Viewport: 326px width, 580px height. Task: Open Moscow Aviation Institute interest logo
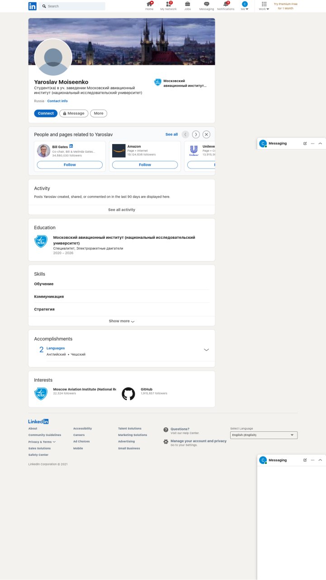tap(41, 393)
